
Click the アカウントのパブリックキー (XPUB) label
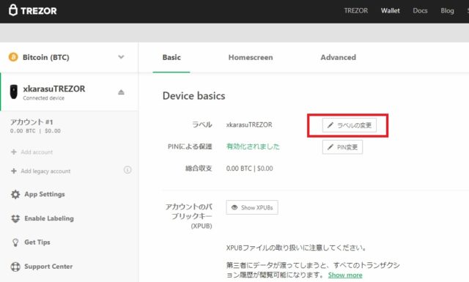click(189, 216)
